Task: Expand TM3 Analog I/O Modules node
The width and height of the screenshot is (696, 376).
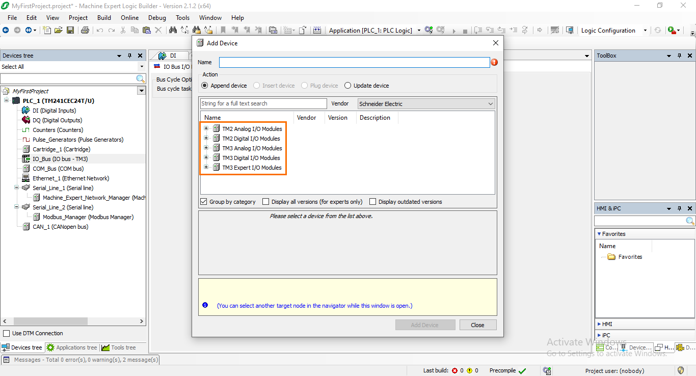Action: [x=206, y=148]
